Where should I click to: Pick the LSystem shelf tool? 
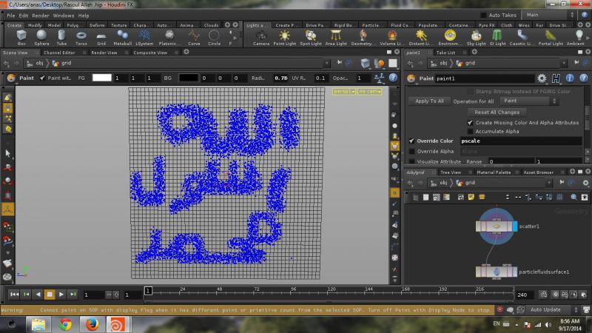(144, 38)
